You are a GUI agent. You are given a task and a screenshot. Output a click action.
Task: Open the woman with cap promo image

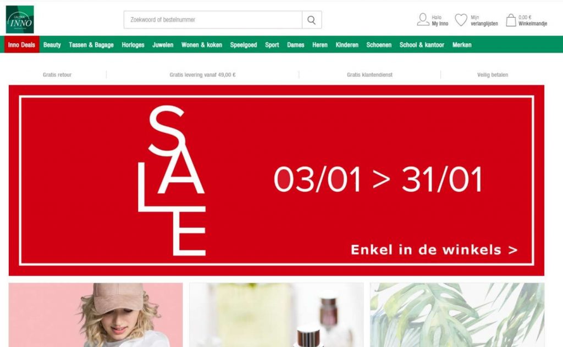[96, 315]
